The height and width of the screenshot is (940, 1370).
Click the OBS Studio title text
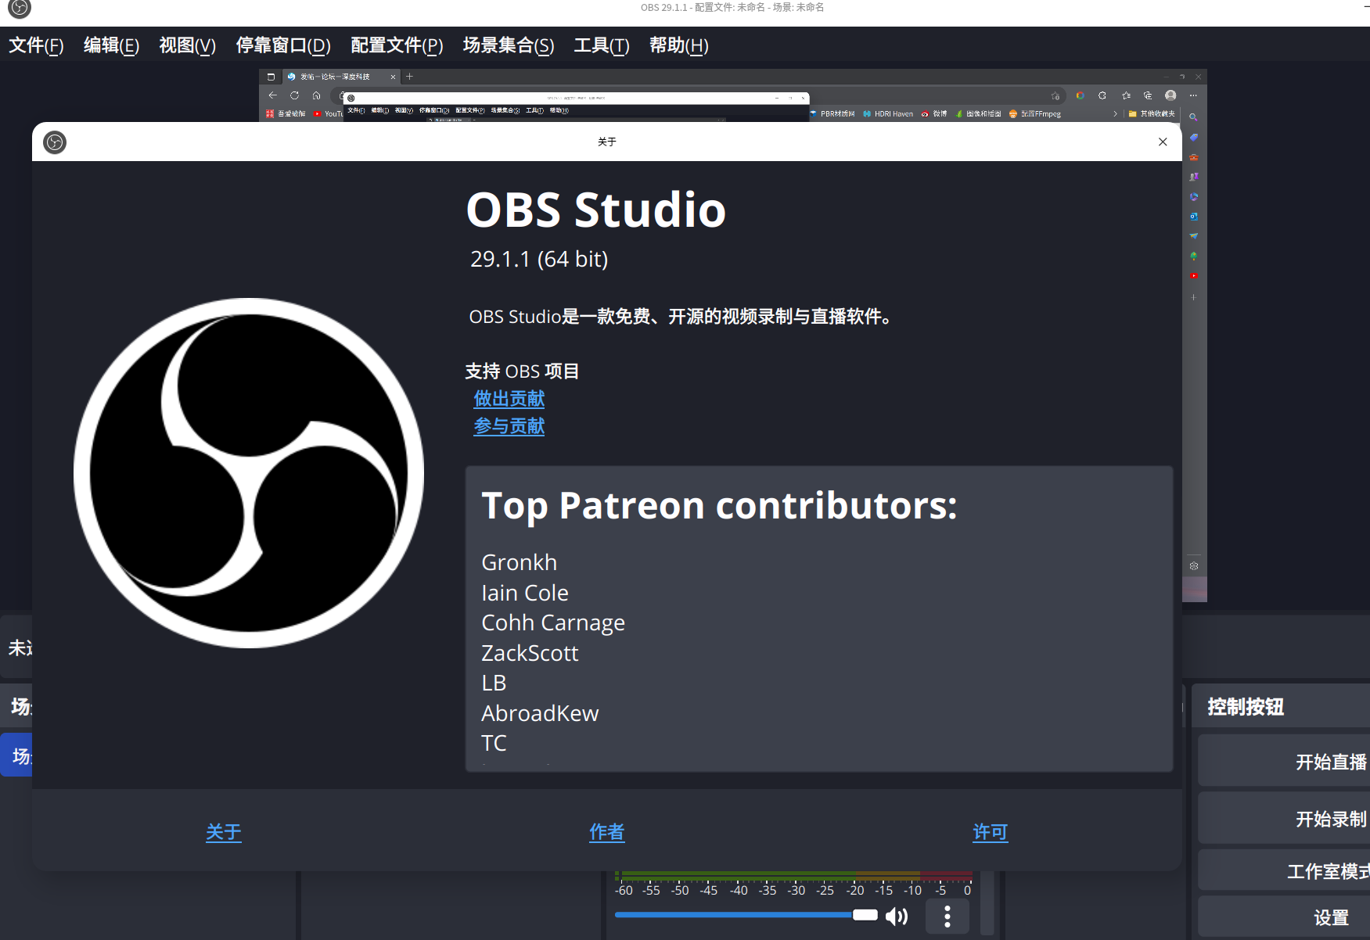click(x=596, y=210)
